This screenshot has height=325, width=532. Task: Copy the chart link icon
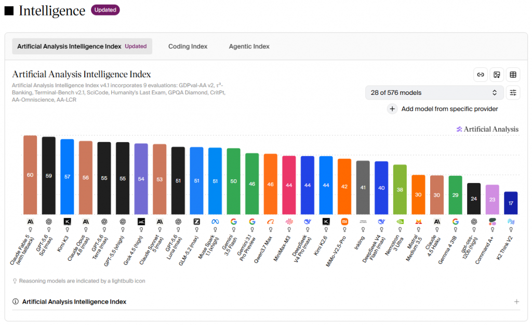(x=481, y=75)
